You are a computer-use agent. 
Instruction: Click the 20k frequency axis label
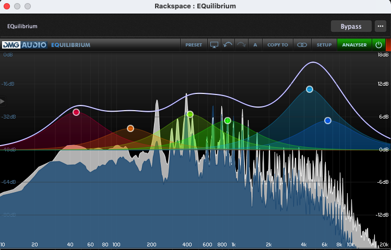click(384, 245)
